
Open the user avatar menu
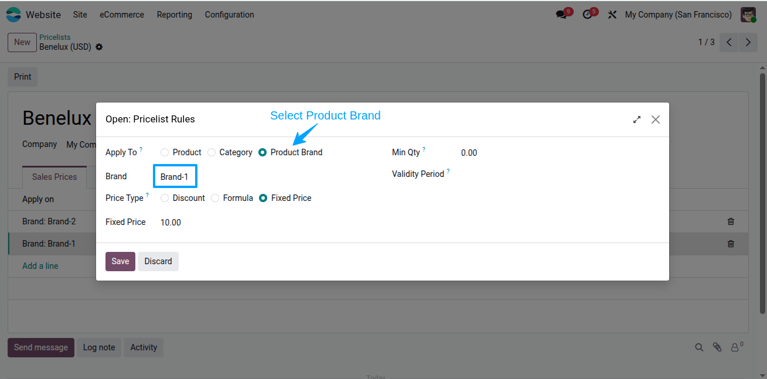click(x=748, y=15)
